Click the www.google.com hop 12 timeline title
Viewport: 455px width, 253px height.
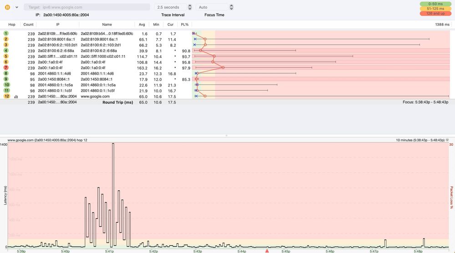(47, 140)
